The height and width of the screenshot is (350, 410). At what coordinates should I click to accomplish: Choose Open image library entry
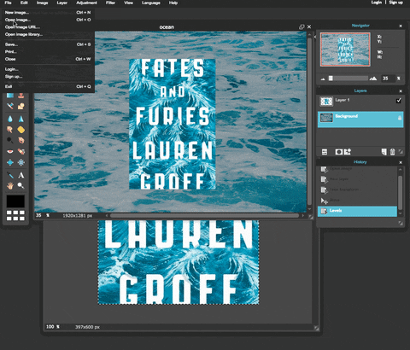click(x=48, y=34)
